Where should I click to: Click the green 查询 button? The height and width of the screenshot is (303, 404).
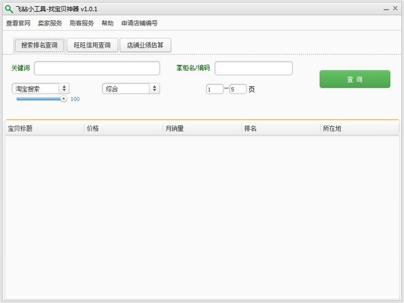click(x=355, y=79)
